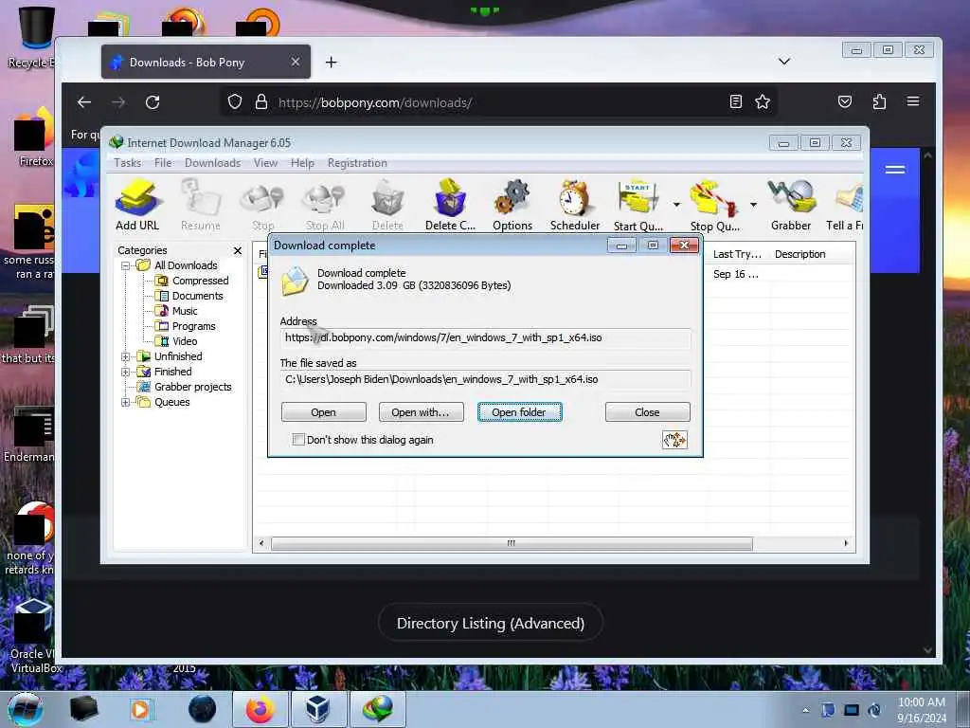Select the Compressed category
970x728 pixels.
[x=200, y=281]
